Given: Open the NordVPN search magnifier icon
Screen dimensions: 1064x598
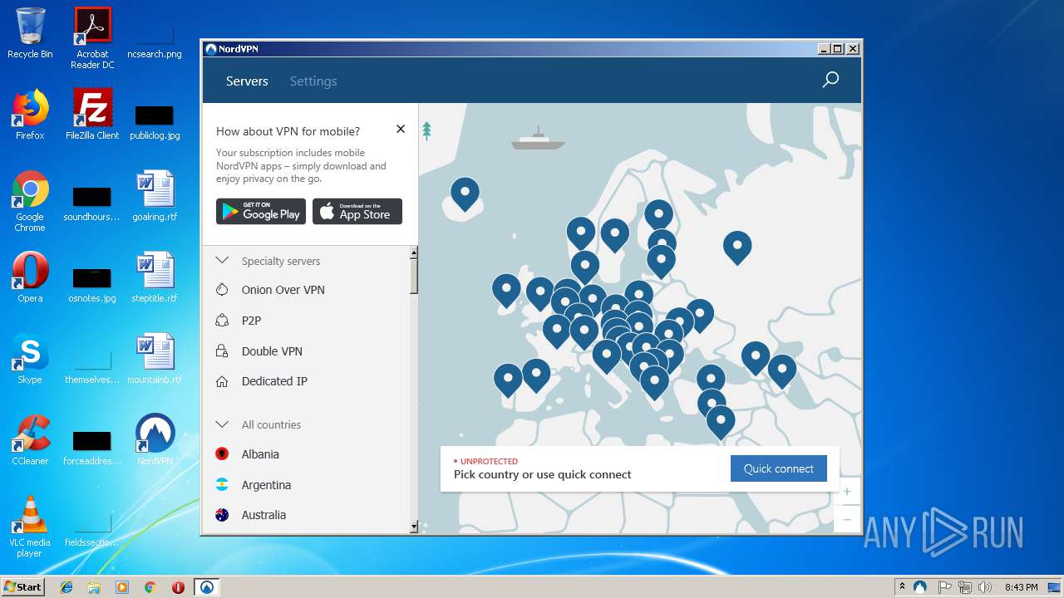Looking at the screenshot, I should click(x=830, y=80).
